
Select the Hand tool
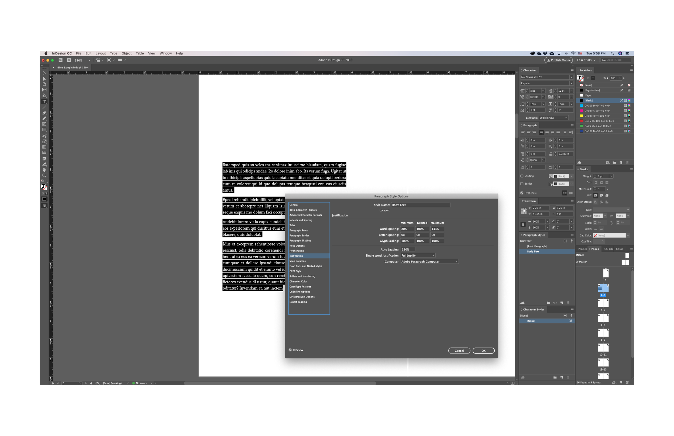point(44,170)
